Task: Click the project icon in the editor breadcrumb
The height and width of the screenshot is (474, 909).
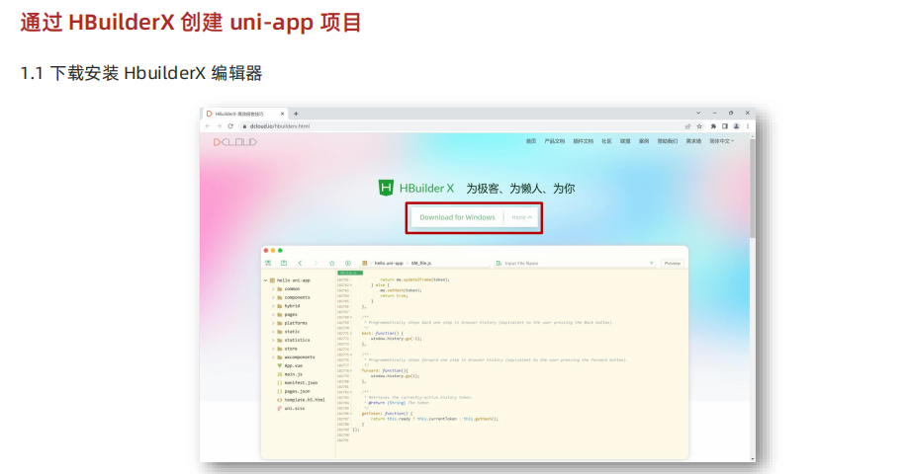Action: (365, 264)
